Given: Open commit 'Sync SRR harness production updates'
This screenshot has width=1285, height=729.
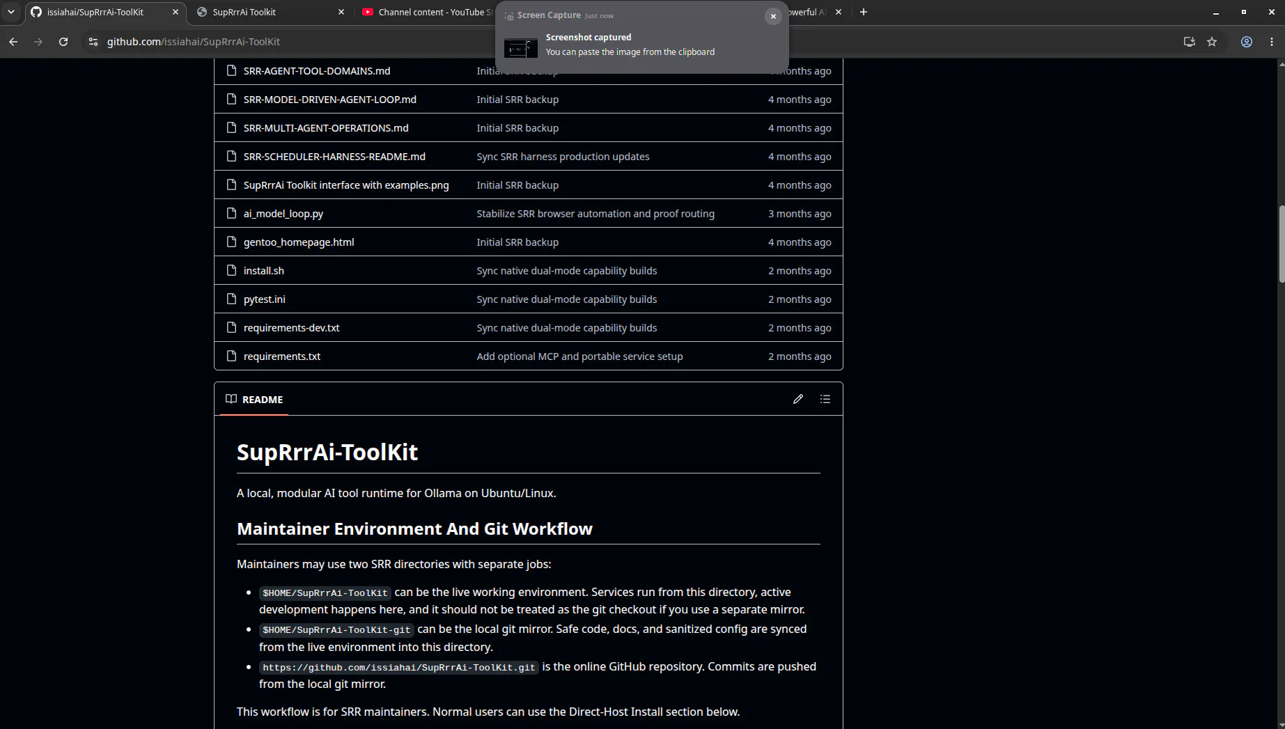Looking at the screenshot, I should pyautogui.click(x=563, y=157).
